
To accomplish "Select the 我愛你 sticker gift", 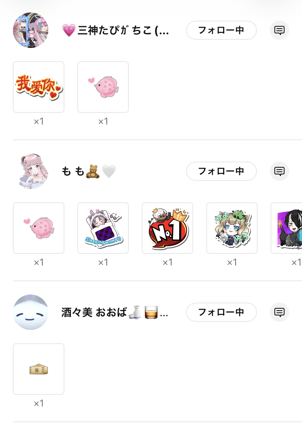I will click(x=39, y=87).
